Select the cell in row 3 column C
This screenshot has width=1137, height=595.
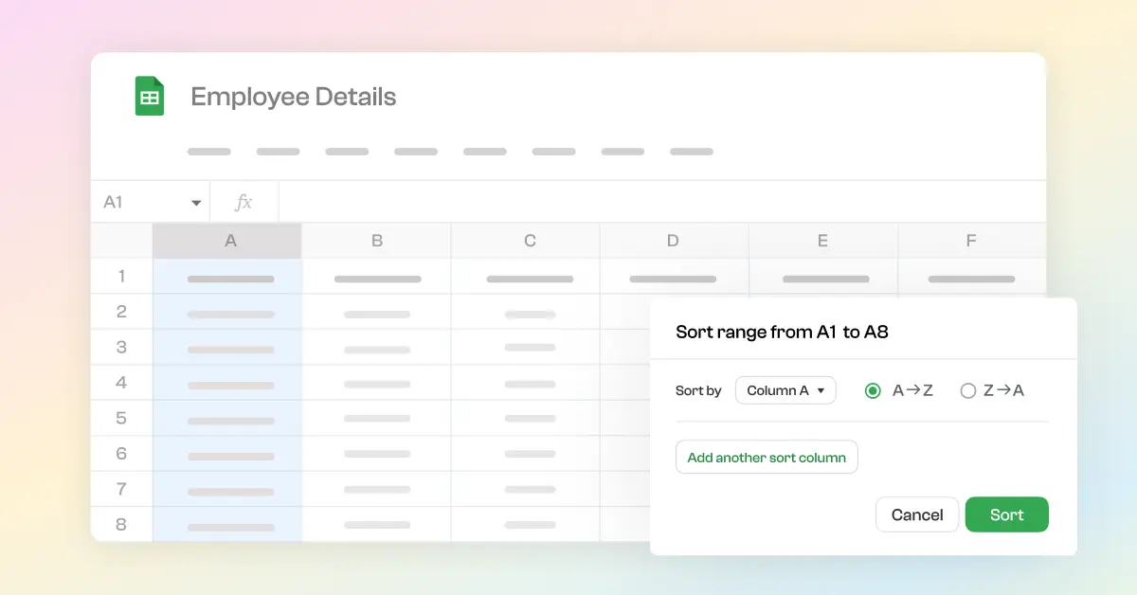(525, 348)
